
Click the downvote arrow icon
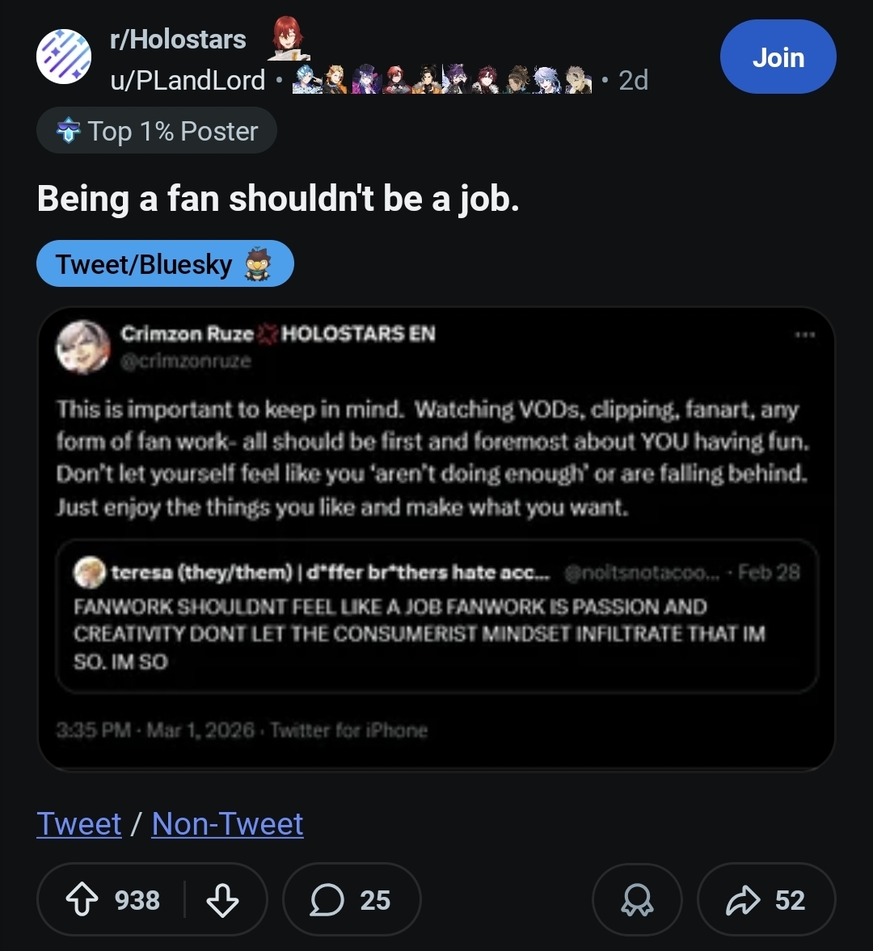coord(222,899)
